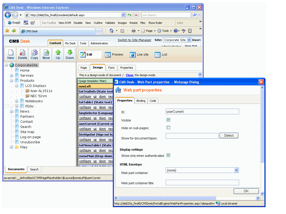The image size is (286, 214).
Task: Toggle Show only when authenticated checkbox
Action: [168, 155]
